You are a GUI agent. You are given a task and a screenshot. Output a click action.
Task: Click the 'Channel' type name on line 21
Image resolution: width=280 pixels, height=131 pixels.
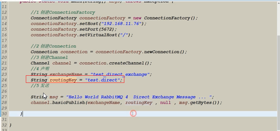40,63
